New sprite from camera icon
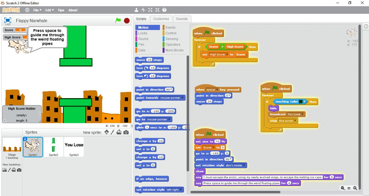Viewport: 369px width, 196px height. click(x=126, y=132)
